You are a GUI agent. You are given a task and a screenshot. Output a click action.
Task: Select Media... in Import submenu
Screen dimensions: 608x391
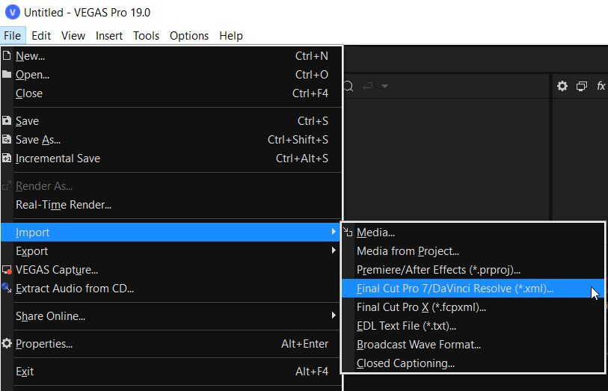[473, 232]
